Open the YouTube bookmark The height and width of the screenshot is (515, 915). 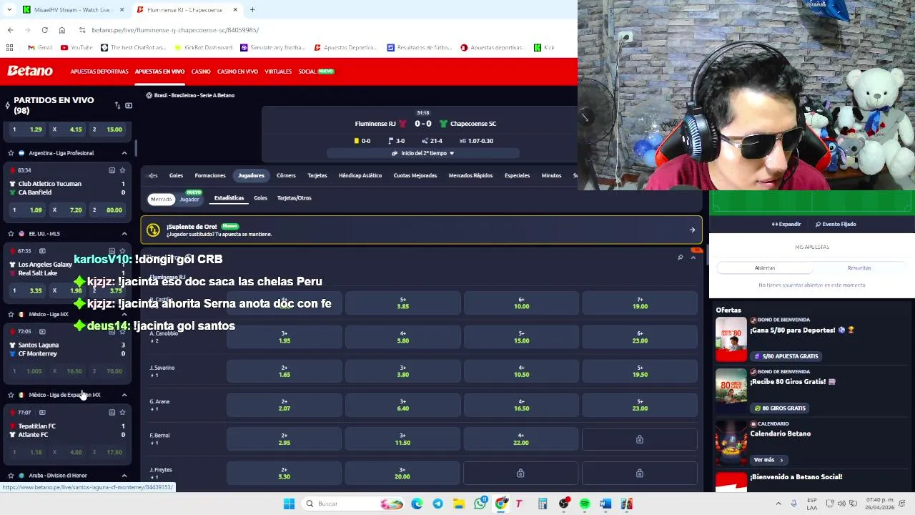click(x=76, y=47)
